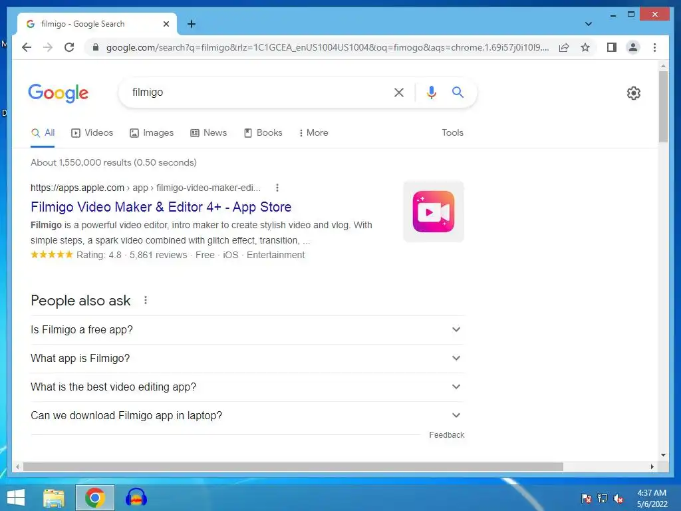Open options for App Store result

277,188
